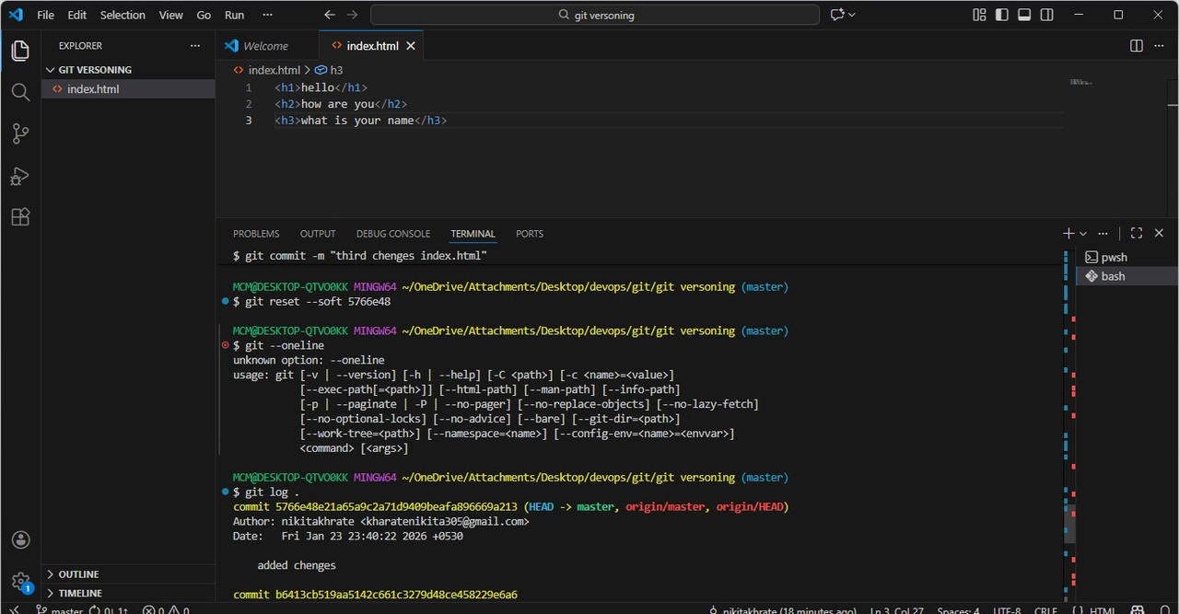Image resolution: width=1179 pixels, height=614 pixels.
Task: Open the Customize Layout icon
Action: coord(979,15)
